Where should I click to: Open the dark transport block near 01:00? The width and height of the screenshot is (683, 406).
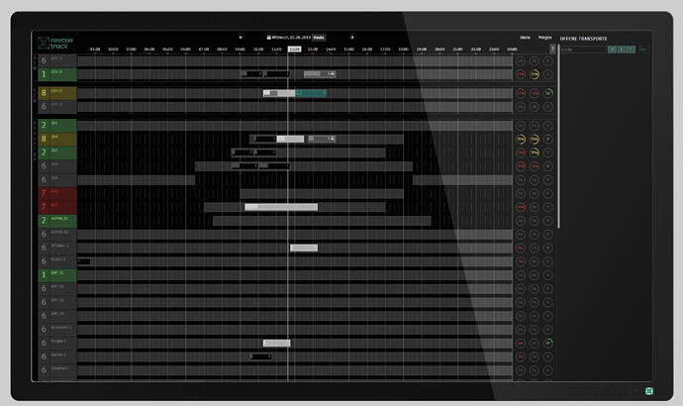tap(84, 261)
